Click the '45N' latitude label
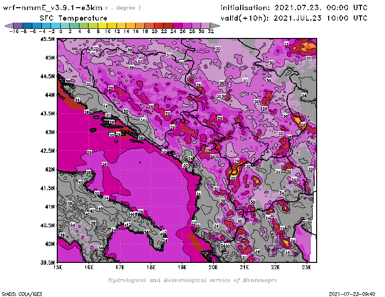This screenshot has height=297, width=385. pos(50,58)
